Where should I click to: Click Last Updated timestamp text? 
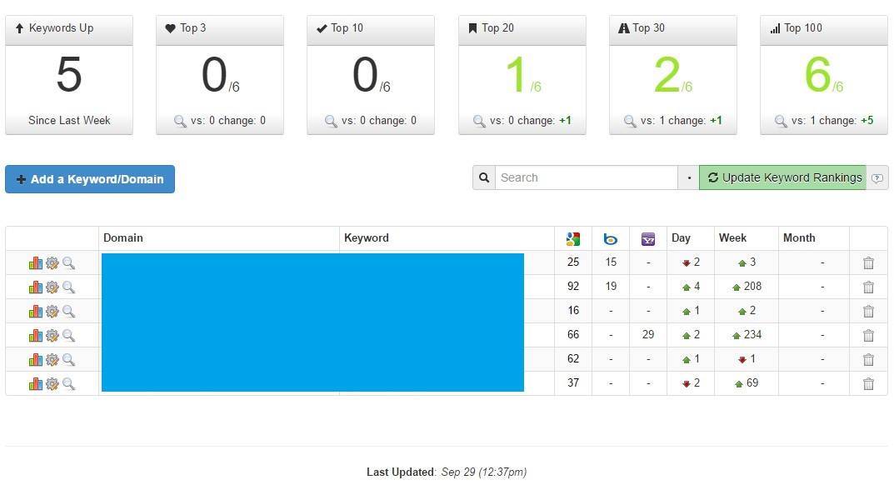(447, 472)
